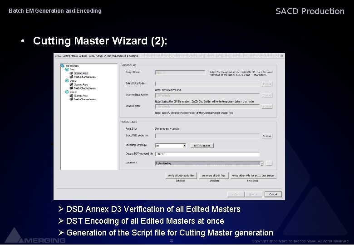Click the Next button
The width and height of the screenshot is (354, 245).
coord(253,194)
